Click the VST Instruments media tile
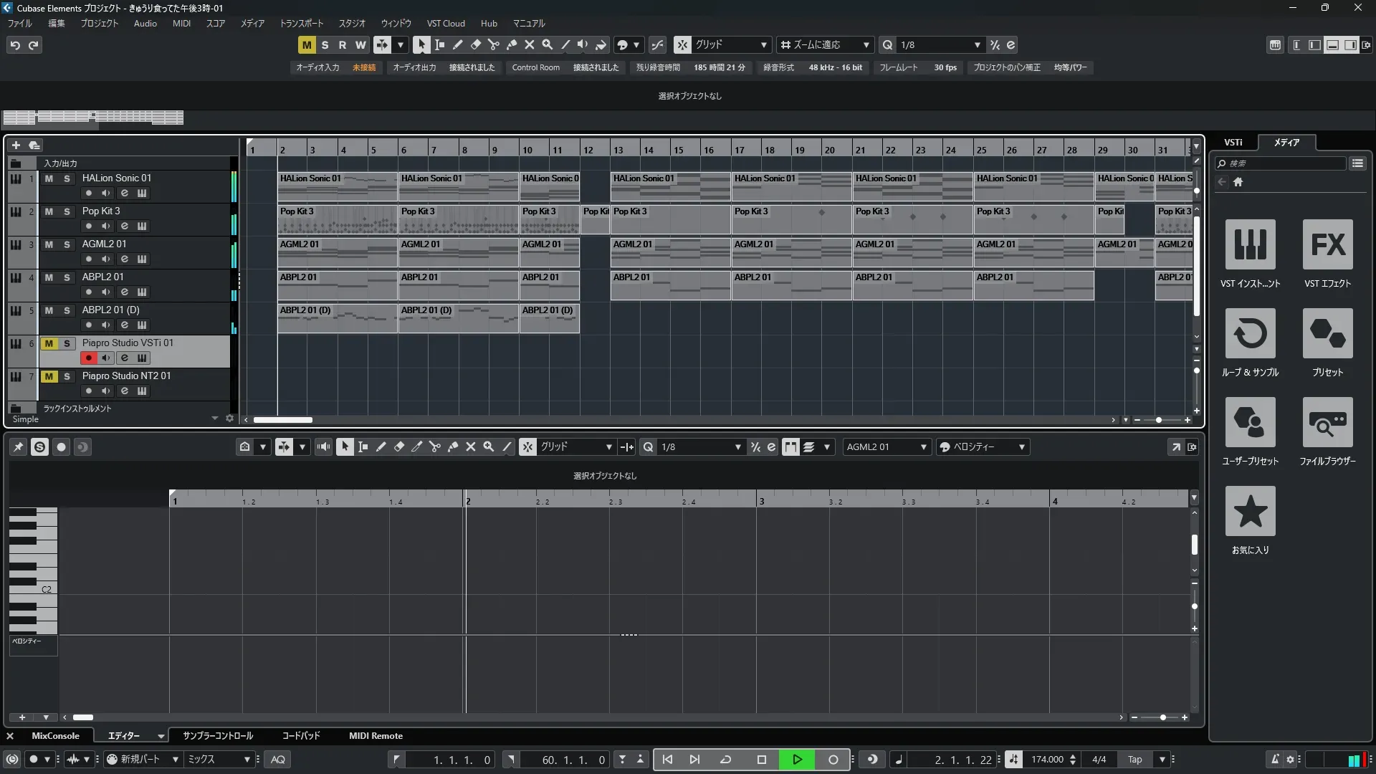1376x774 pixels. point(1250,245)
